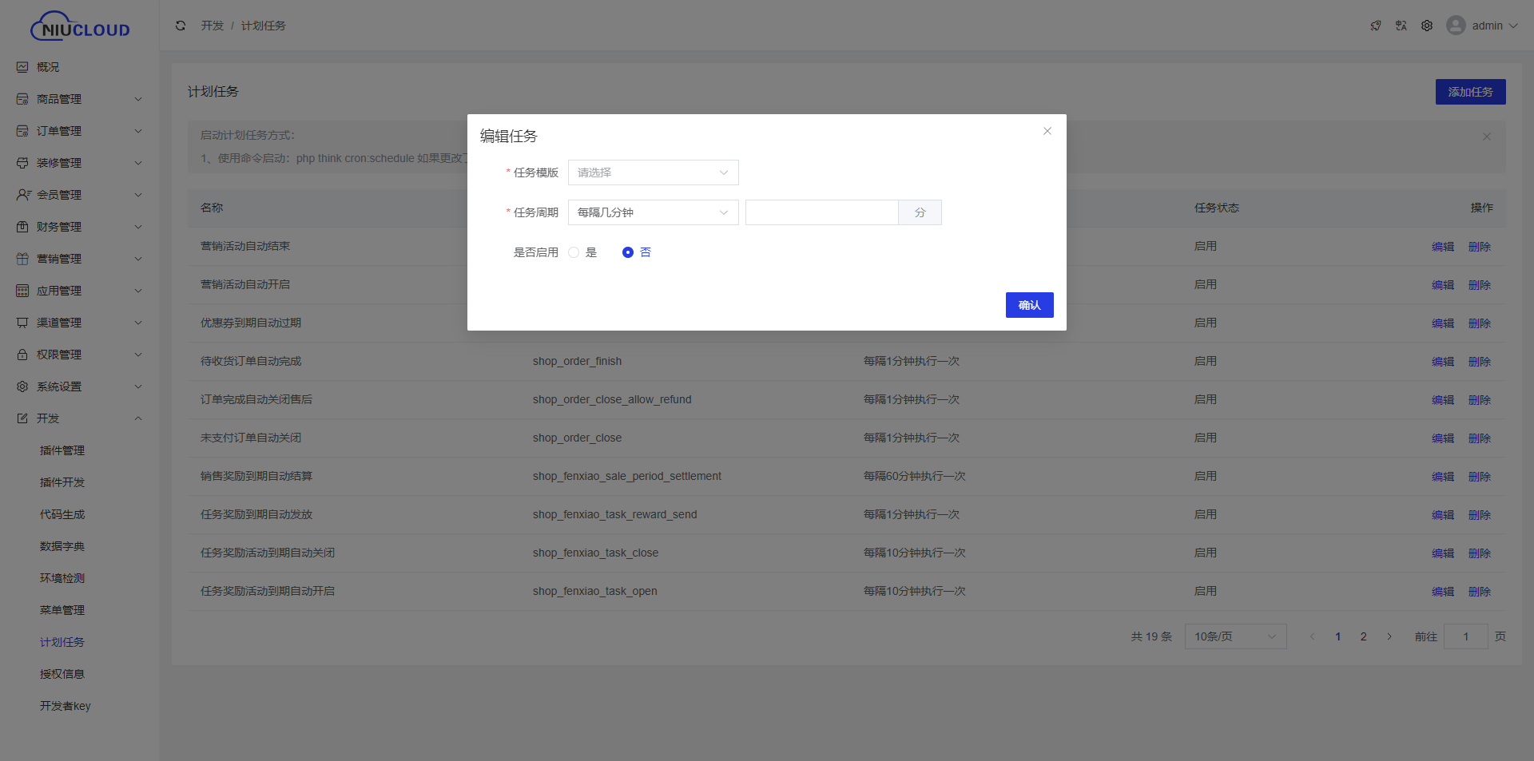Click the minutes input field next to 分

[x=821, y=212]
